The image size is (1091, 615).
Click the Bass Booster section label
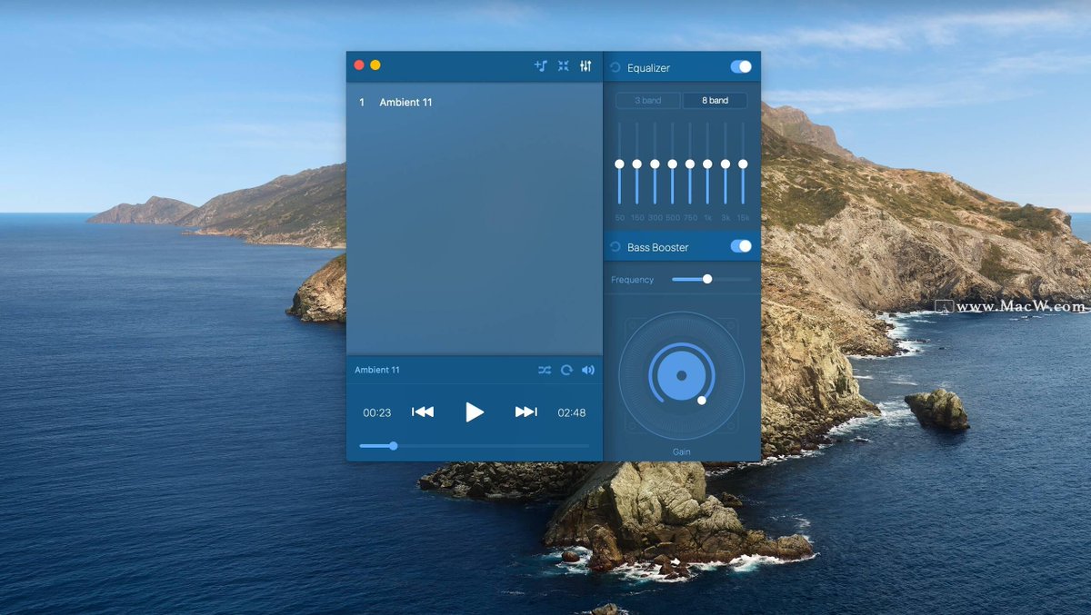click(658, 247)
